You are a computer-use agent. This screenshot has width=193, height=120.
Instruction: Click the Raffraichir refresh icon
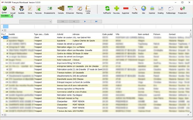[107, 8]
